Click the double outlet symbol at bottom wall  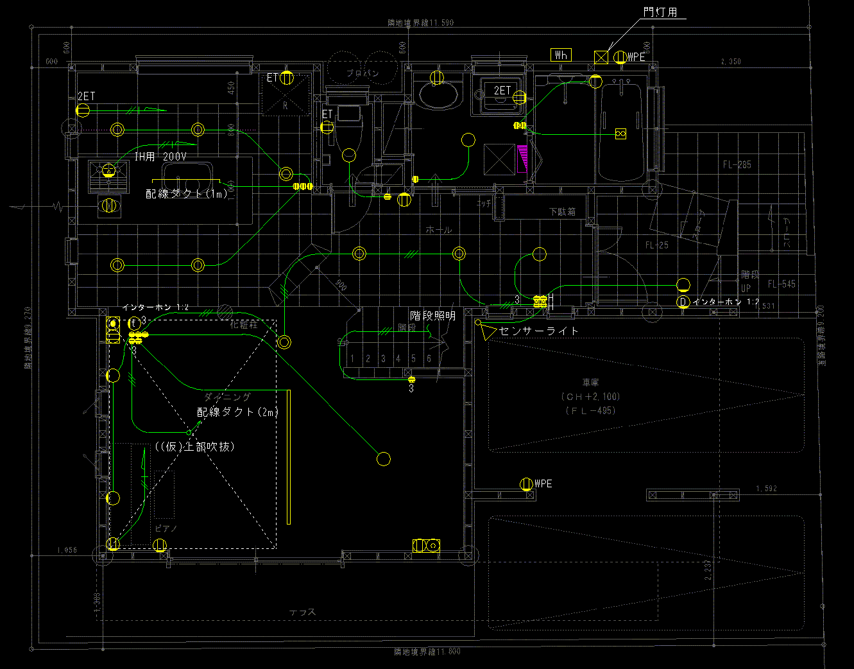pyautogui.click(x=426, y=546)
